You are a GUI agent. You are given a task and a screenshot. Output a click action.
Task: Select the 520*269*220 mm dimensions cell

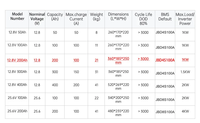(x=118, y=87)
